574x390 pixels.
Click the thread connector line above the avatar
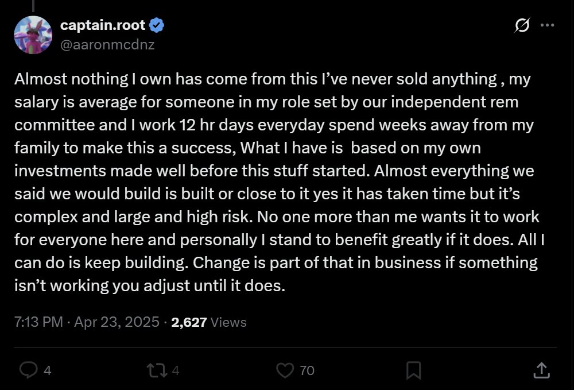[33, 6]
